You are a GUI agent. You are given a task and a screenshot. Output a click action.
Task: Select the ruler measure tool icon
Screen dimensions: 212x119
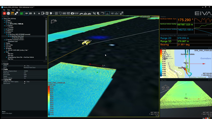76,13
